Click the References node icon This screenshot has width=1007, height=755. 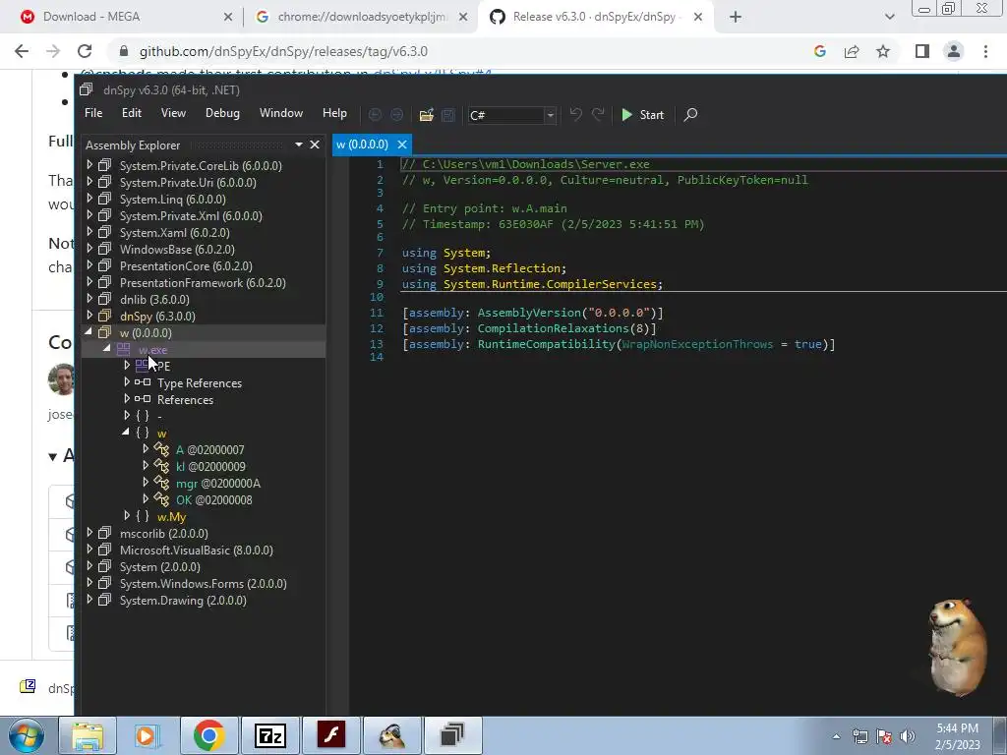click(143, 399)
